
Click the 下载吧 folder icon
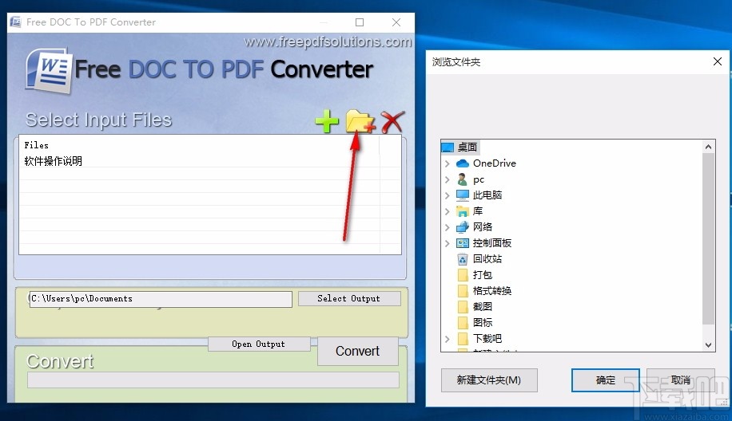pos(463,338)
